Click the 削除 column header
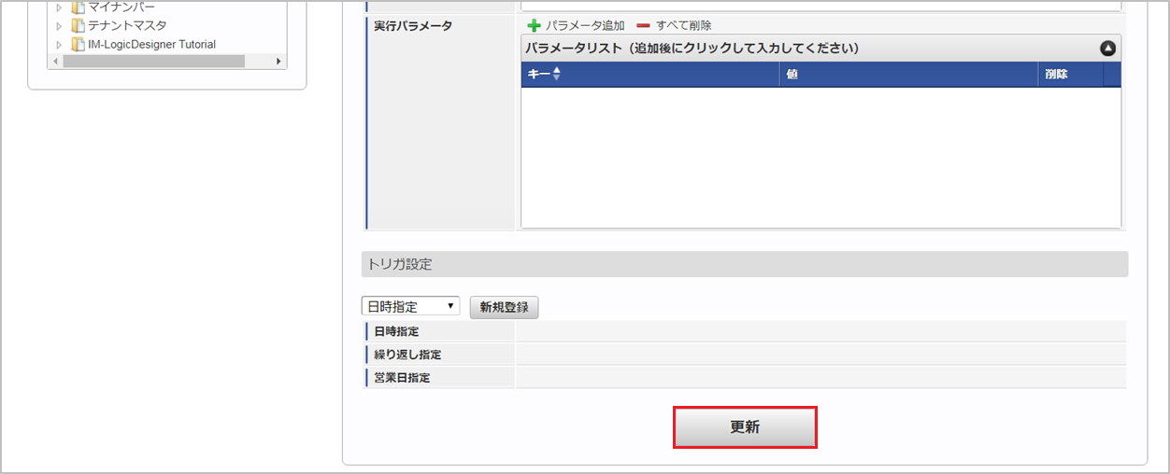1170x474 pixels. pos(1070,75)
